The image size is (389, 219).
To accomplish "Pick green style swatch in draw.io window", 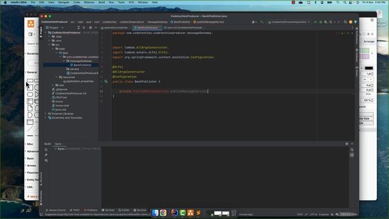I will click(365, 50).
